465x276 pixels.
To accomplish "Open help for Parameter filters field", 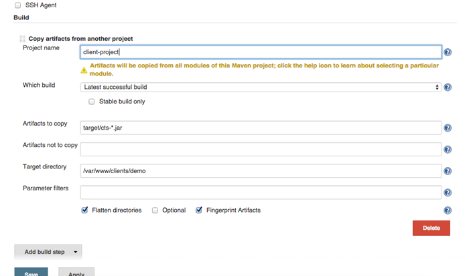I will (x=447, y=192).
